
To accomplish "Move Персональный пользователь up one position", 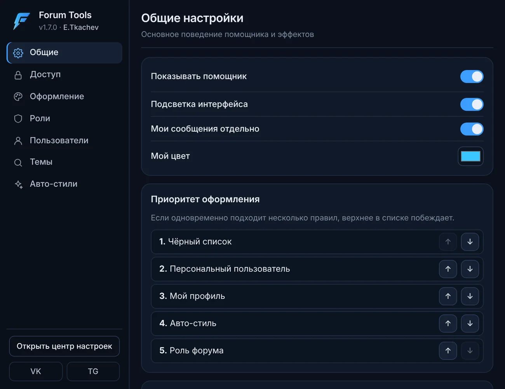I will tap(448, 269).
